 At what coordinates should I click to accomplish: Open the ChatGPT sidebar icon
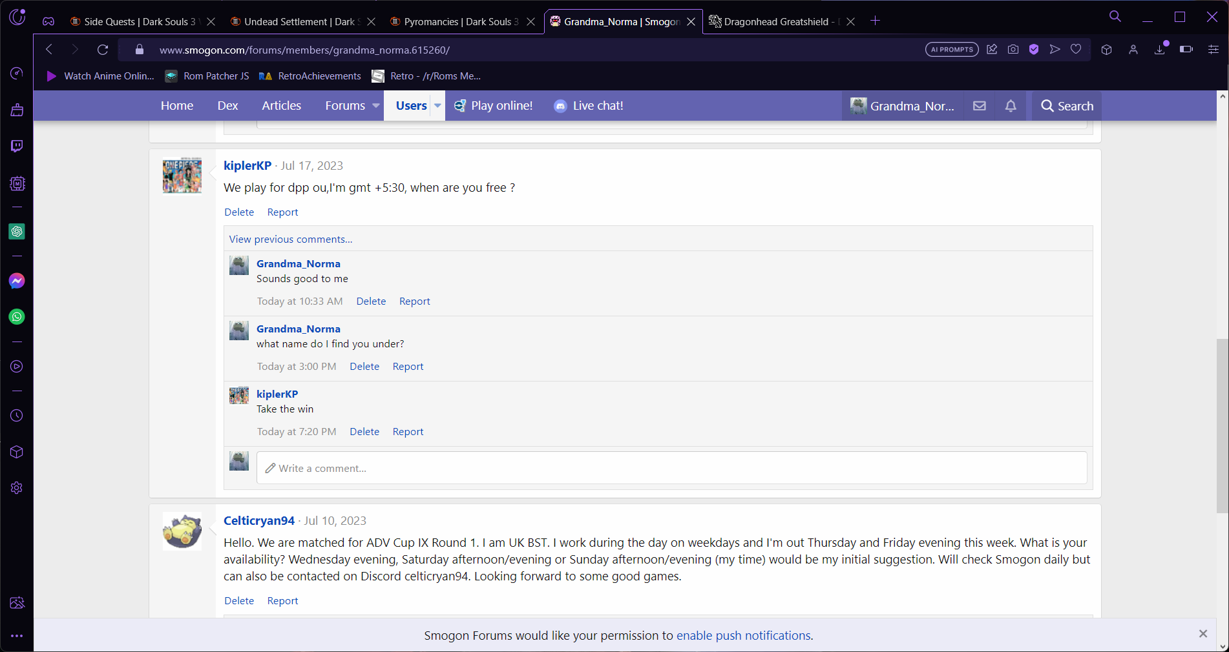click(x=17, y=231)
